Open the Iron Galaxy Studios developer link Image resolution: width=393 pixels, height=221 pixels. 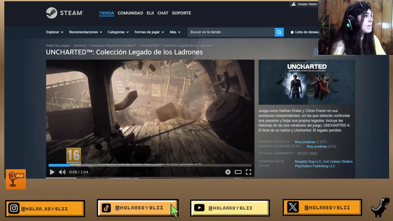pyautogui.click(x=338, y=161)
